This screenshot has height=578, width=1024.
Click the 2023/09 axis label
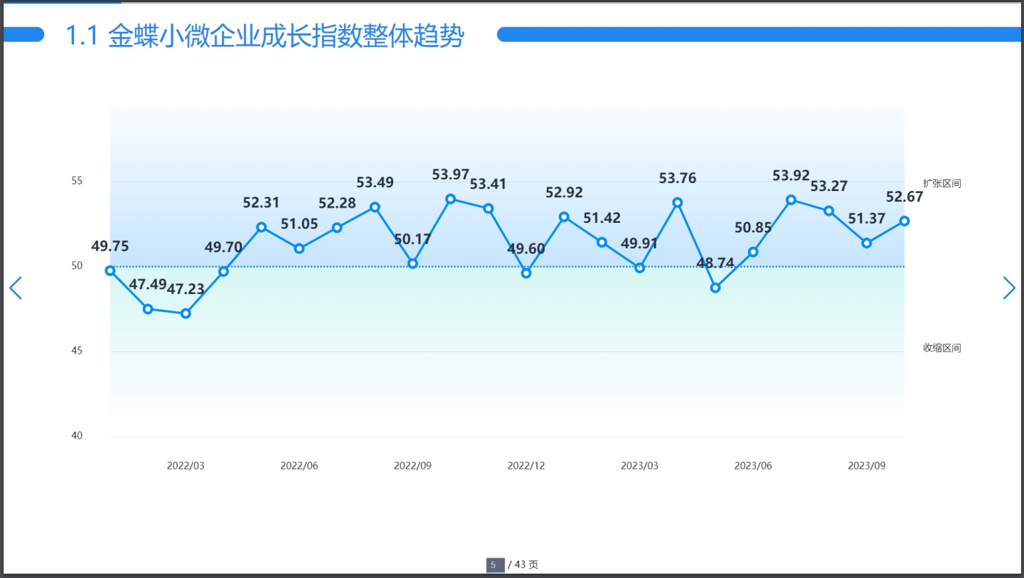click(866, 465)
